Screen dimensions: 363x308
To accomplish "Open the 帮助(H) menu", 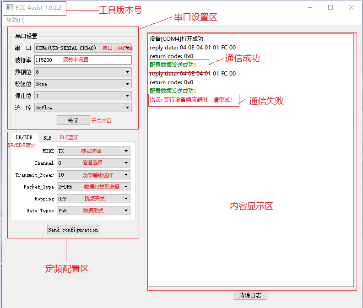I will (15, 20).
